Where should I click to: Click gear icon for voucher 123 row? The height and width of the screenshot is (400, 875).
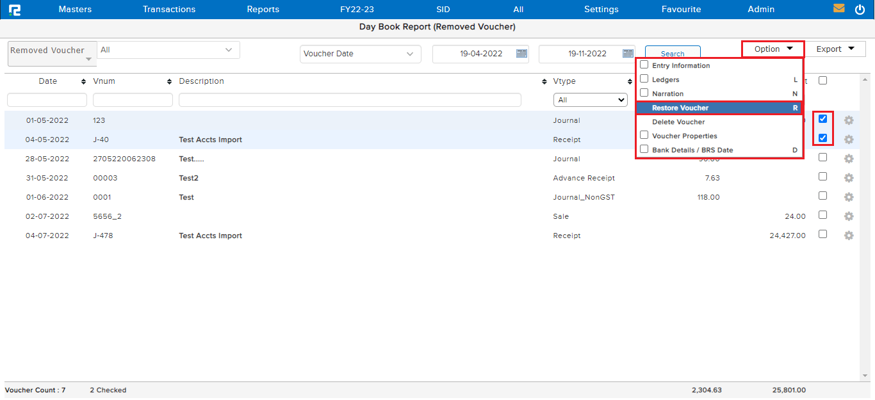click(849, 120)
